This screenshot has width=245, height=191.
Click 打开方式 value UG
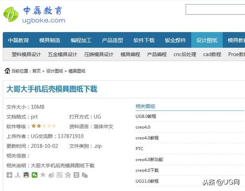click(97, 117)
